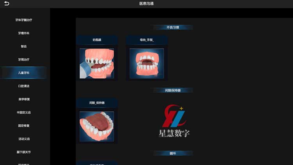Open the 吸吮_手指_ teeth model image

click(x=147, y=63)
